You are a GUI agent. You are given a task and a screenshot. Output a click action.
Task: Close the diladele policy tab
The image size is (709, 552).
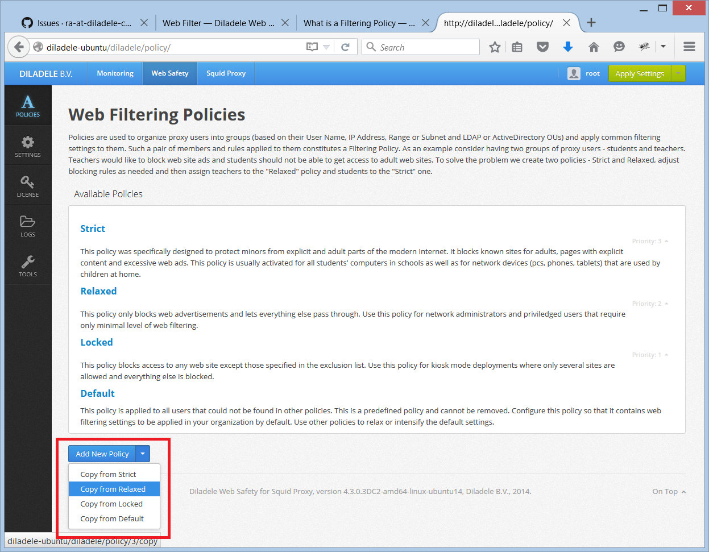click(566, 23)
